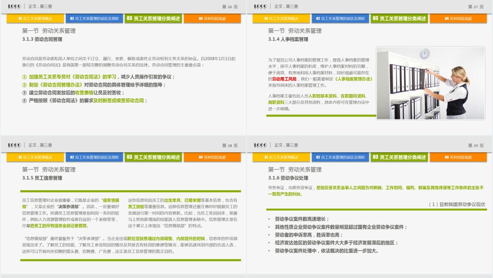493x278 pixels.
Task: Click the '第 28 页' page number label
Action: [230, 146]
